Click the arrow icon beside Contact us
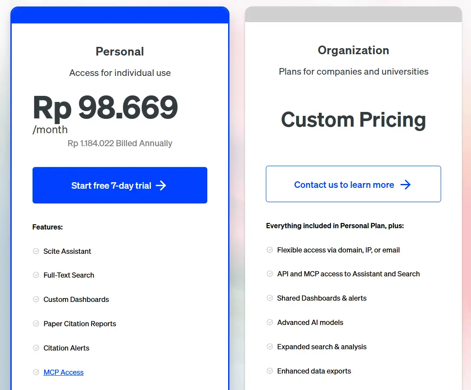471x390 pixels. 406,185
